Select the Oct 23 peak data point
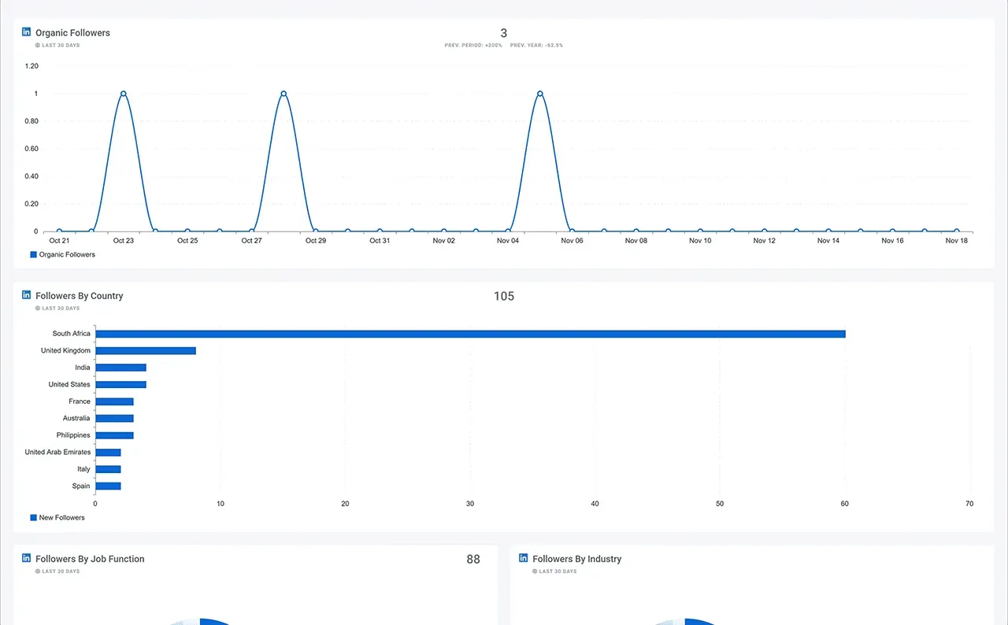 123,94
